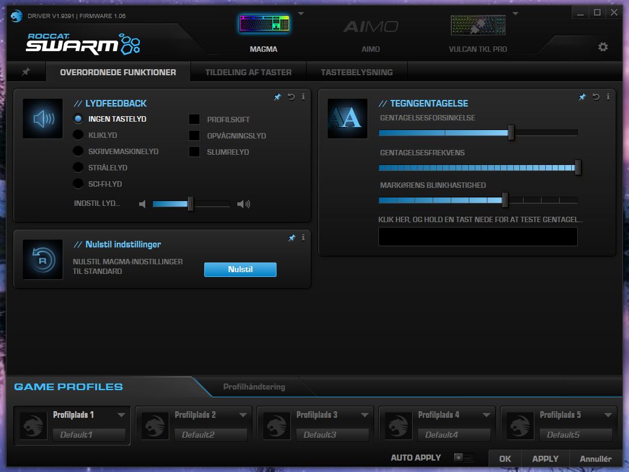Enable the Slumrelyd checkbox
629x472 pixels.
pos(194,152)
